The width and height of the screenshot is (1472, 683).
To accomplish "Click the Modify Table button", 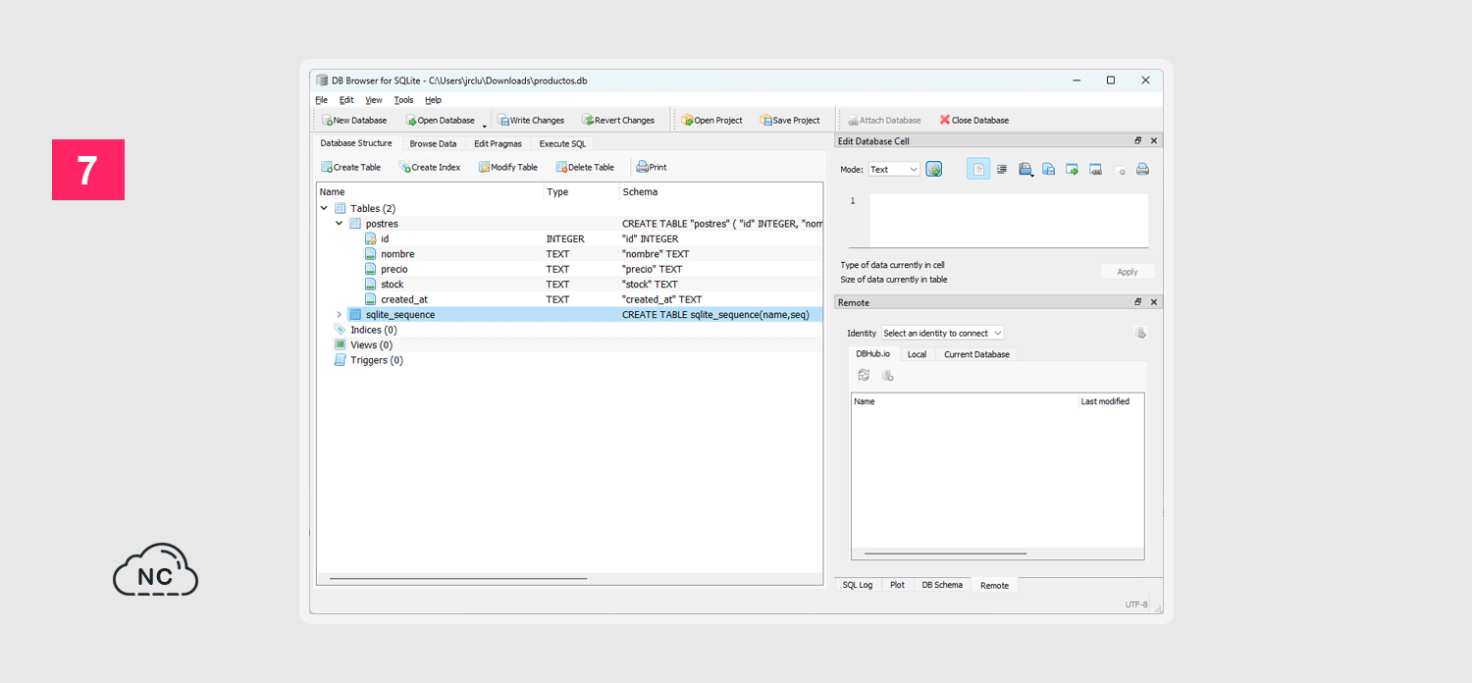I will pos(508,167).
